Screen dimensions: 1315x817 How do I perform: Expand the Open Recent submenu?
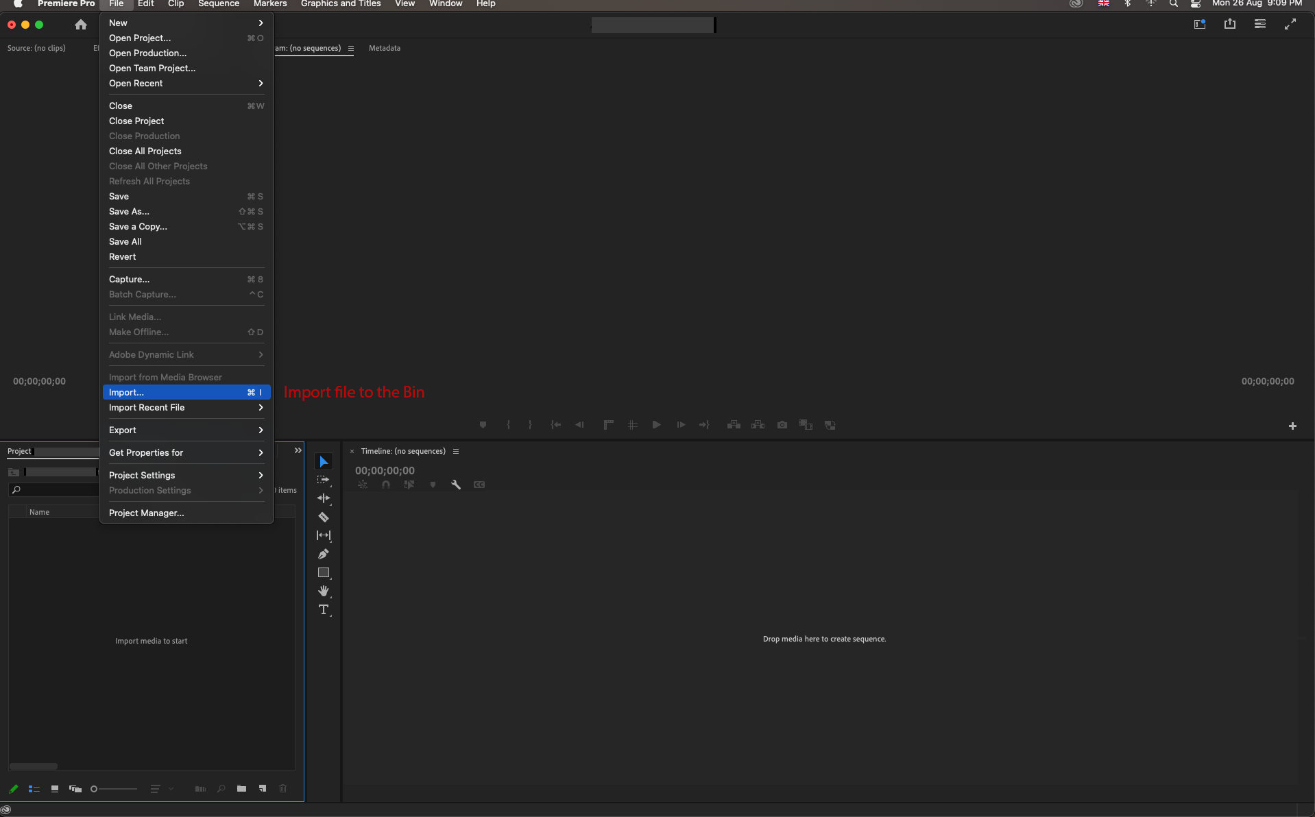click(186, 83)
